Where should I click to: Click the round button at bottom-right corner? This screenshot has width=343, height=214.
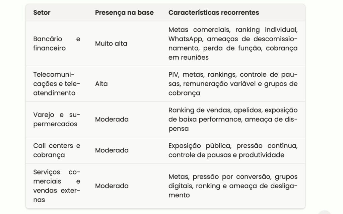[324, 212]
